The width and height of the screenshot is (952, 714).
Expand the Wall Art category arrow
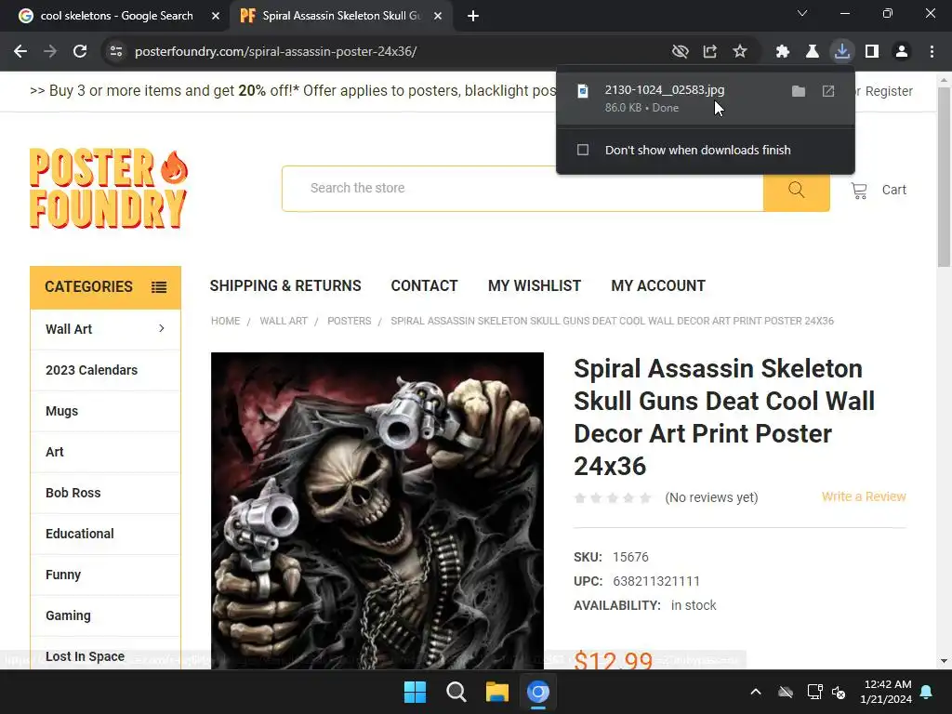tap(162, 328)
